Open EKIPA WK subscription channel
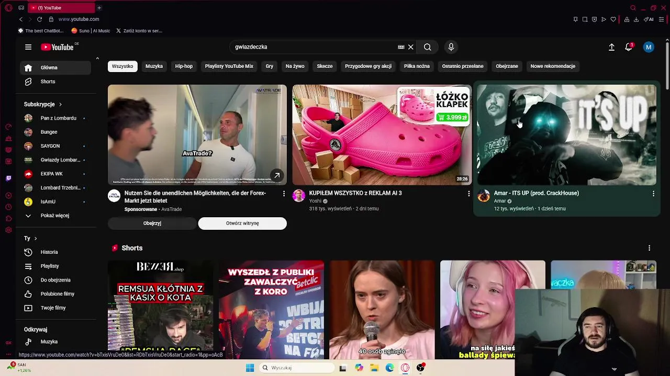Viewport: 670px width, 376px height. point(55,174)
